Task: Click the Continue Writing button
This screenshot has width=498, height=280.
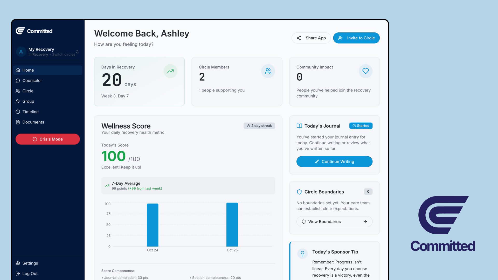Action: [x=334, y=162]
